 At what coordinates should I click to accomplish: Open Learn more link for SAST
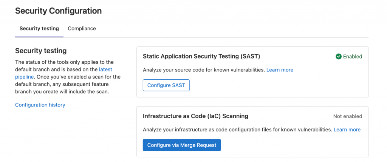point(280,70)
